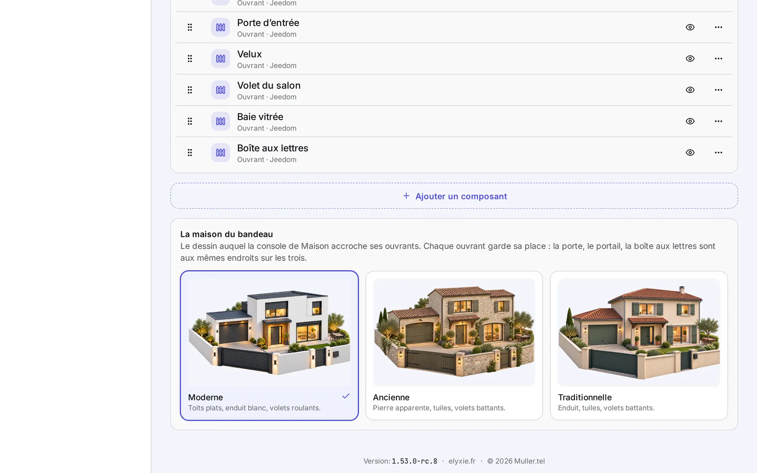
Task: Open more options for Volet du salon
Action: pyautogui.click(x=718, y=90)
